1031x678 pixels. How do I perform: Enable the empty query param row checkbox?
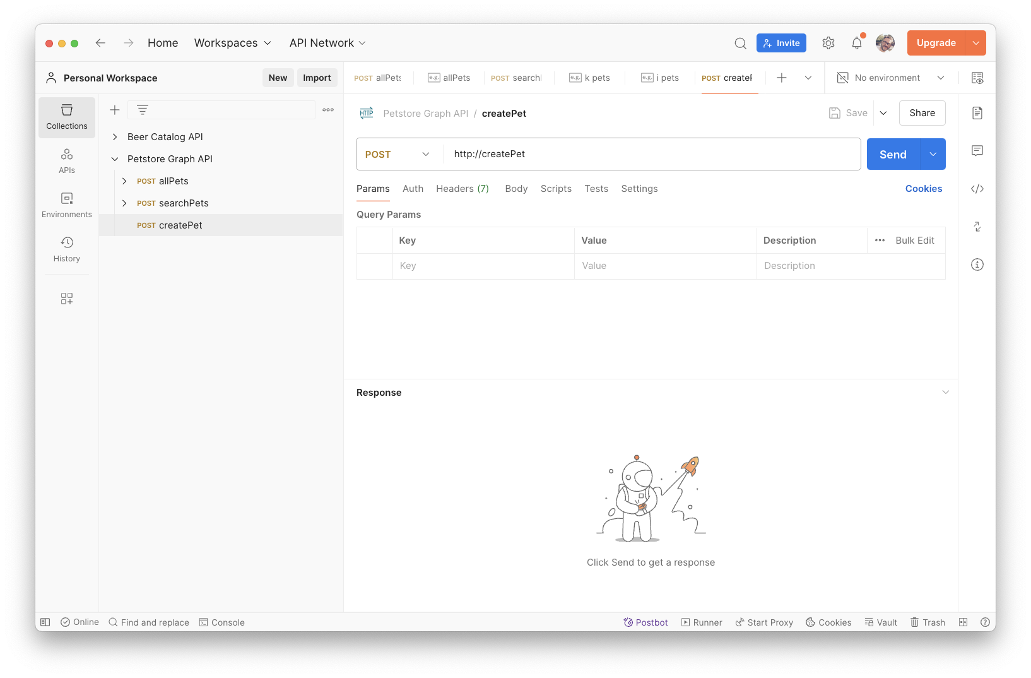pos(374,266)
